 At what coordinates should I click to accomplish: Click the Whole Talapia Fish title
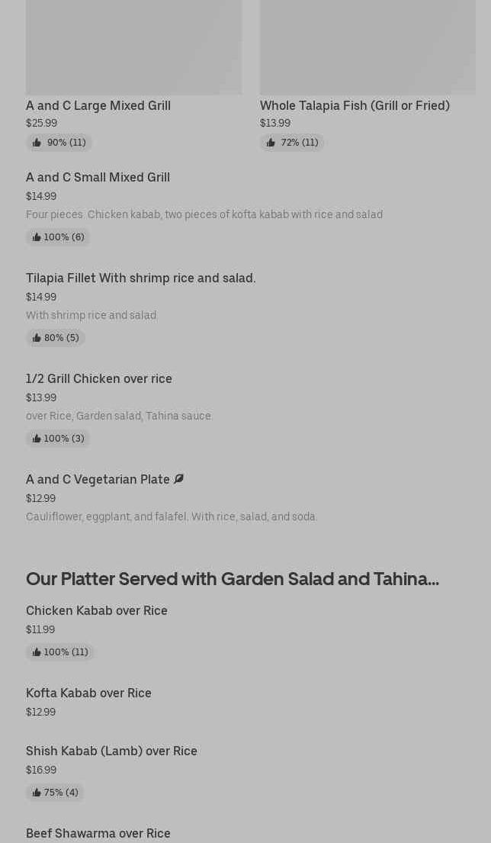tap(355, 105)
